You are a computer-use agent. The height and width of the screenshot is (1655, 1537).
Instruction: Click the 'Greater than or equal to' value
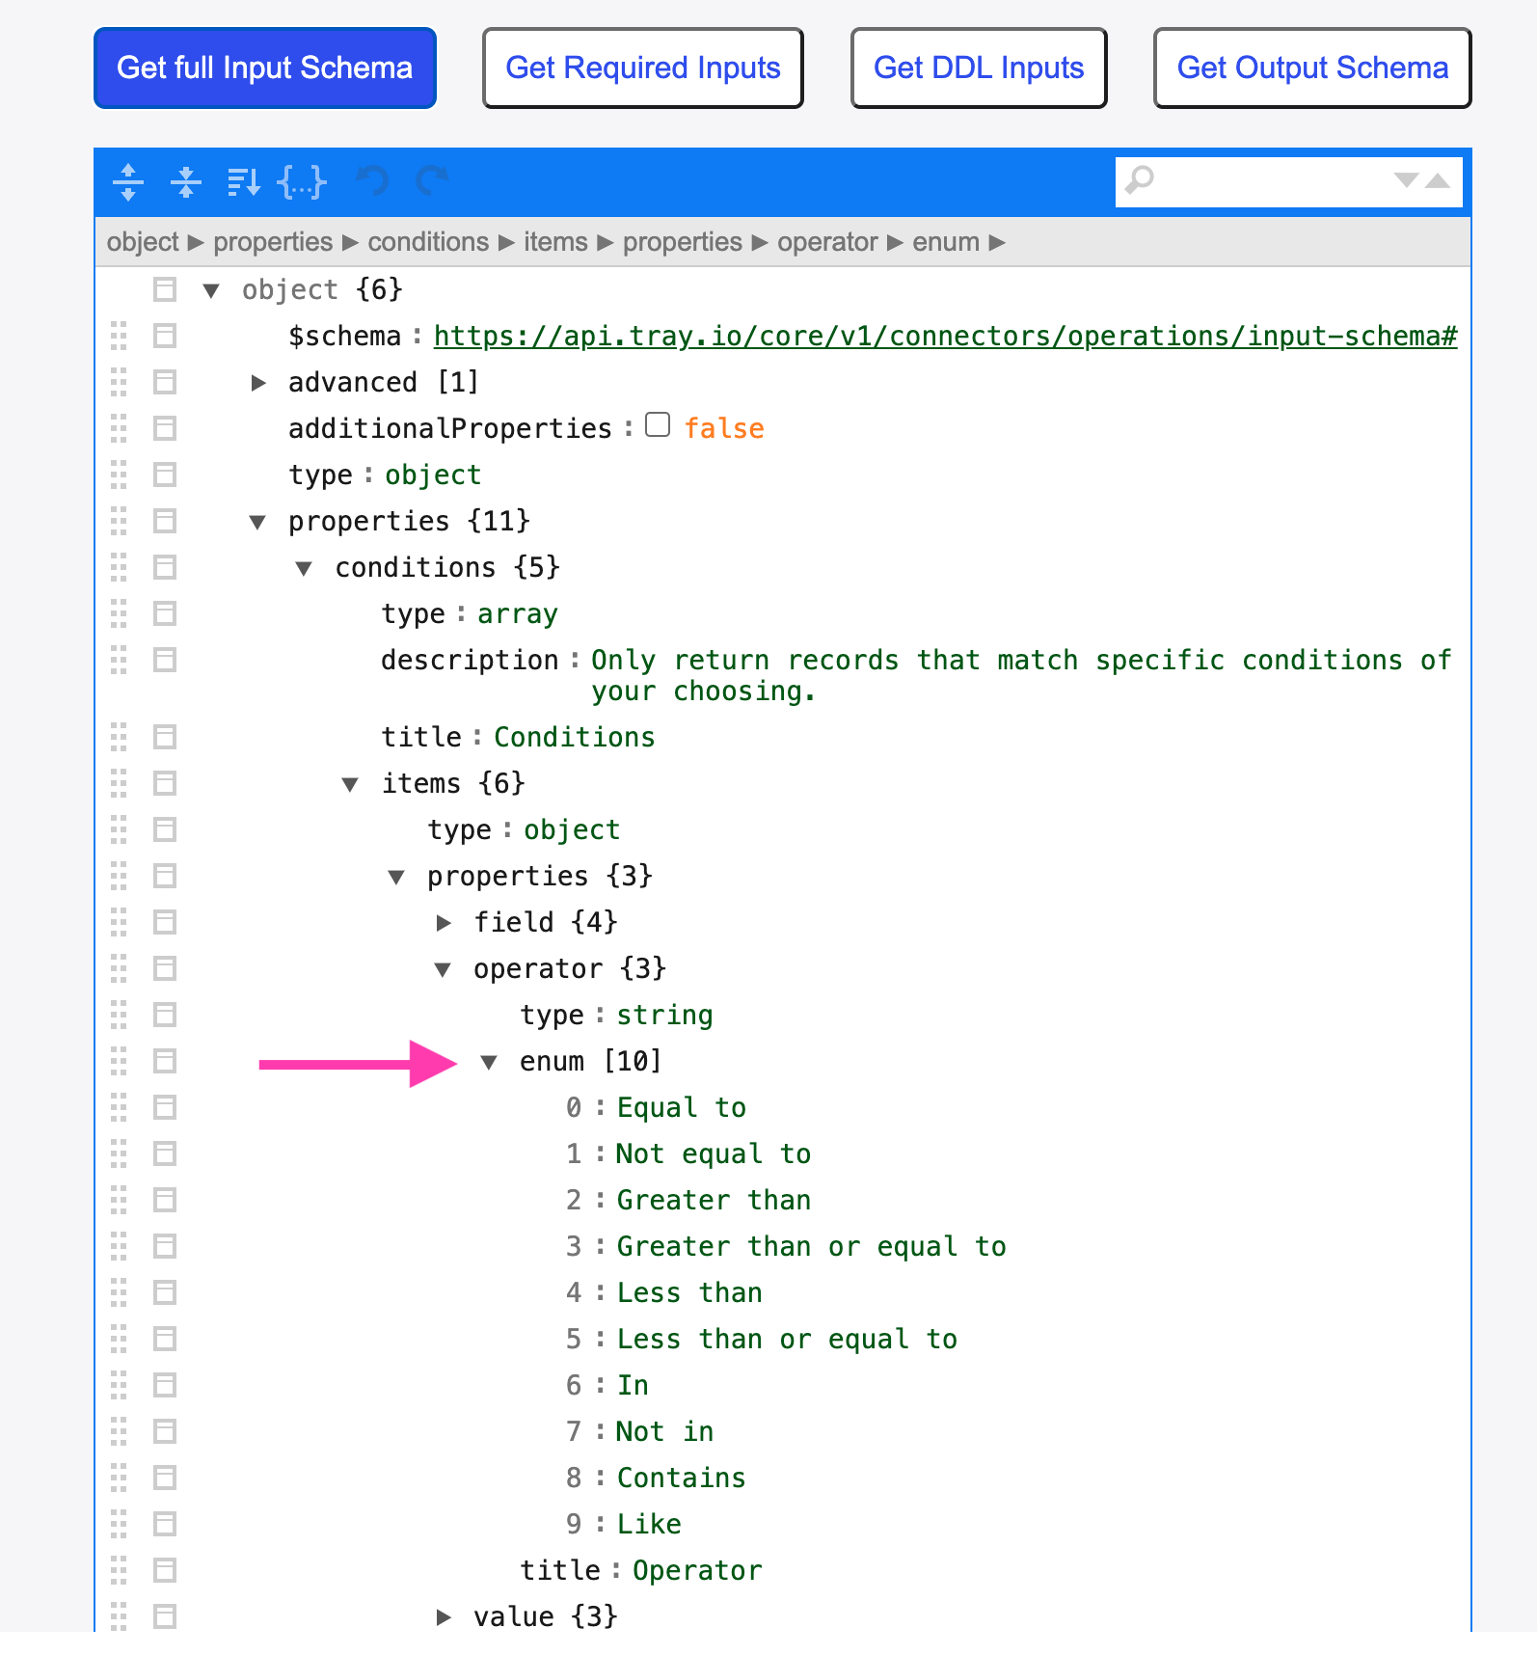[811, 1246]
